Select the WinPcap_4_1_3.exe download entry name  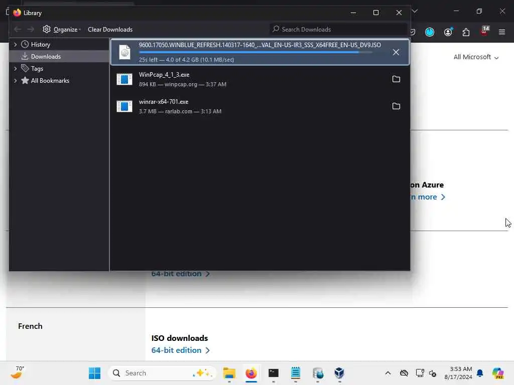pos(164,75)
